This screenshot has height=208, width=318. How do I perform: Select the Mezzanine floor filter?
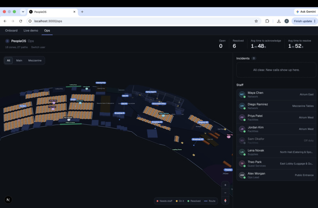[x=35, y=60]
